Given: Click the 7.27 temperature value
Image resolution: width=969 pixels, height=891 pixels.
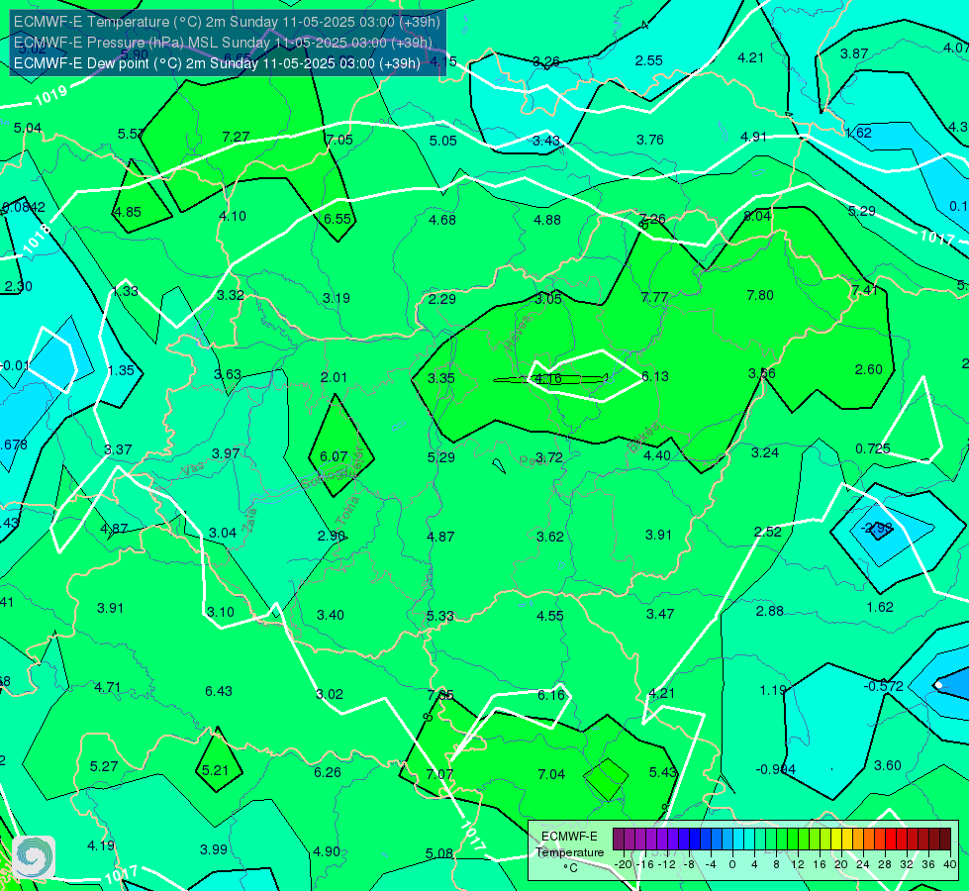Looking at the screenshot, I should click(x=236, y=137).
